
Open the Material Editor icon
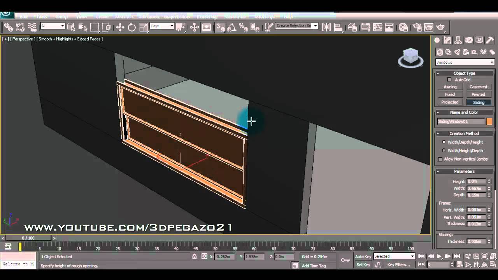403,27
